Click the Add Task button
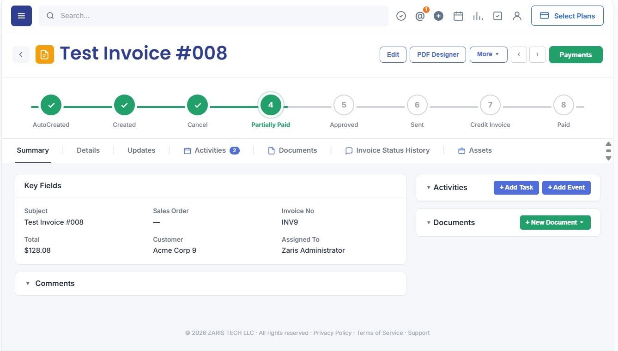The height and width of the screenshot is (351, 618). [x=516, y=187]
